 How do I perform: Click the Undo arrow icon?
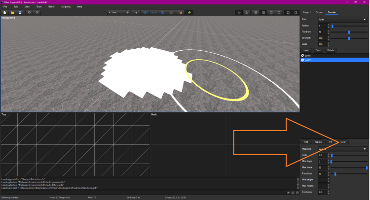coord(30,12)
